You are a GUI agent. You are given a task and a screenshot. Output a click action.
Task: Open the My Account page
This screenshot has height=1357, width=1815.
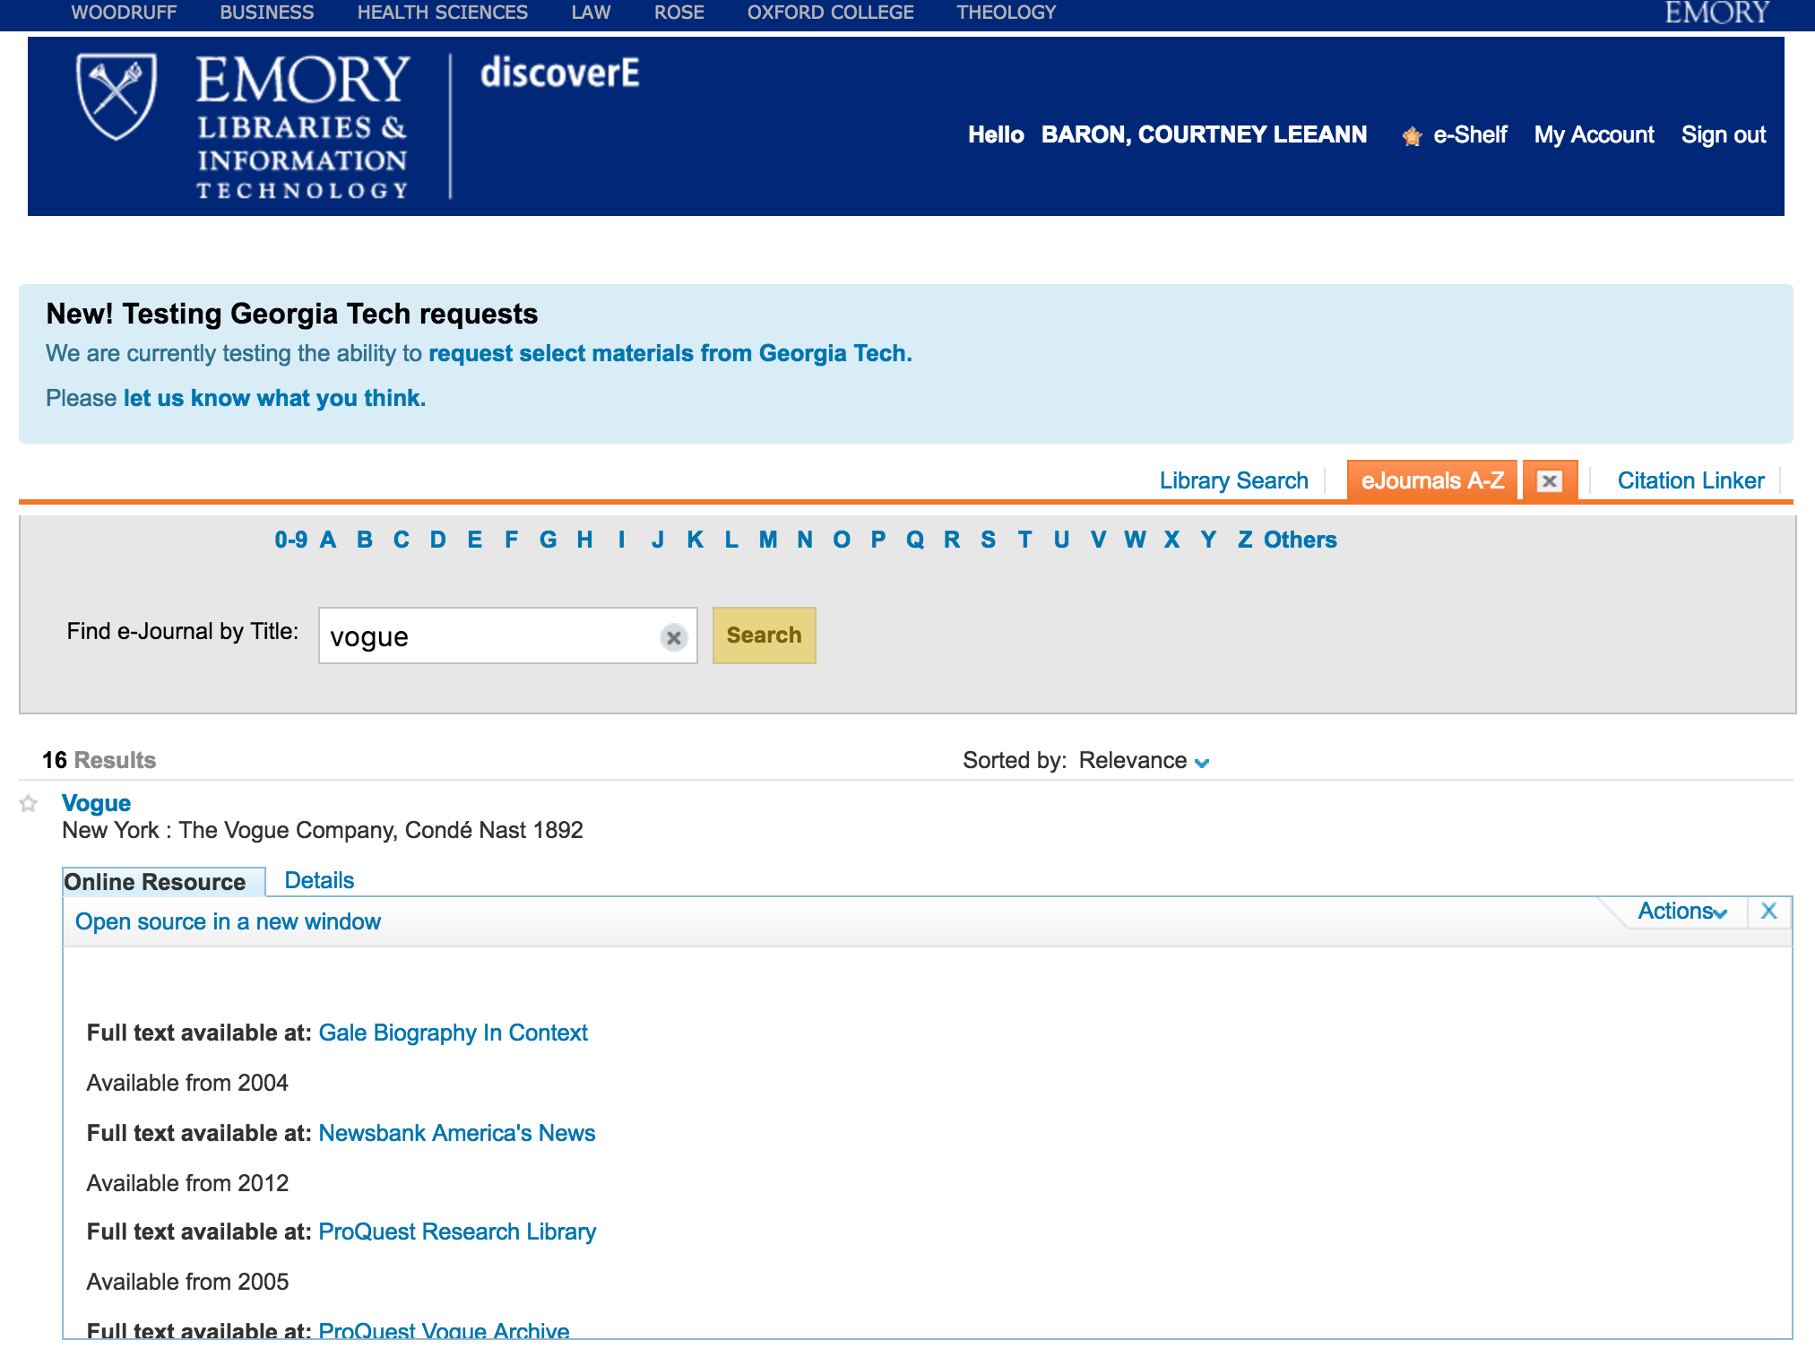point(1594,135)
